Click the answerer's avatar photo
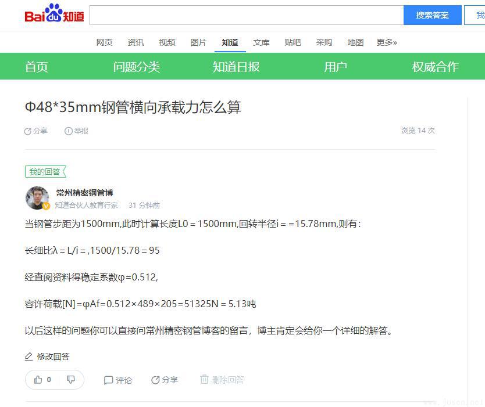485x407 pixels. [37, 198]
